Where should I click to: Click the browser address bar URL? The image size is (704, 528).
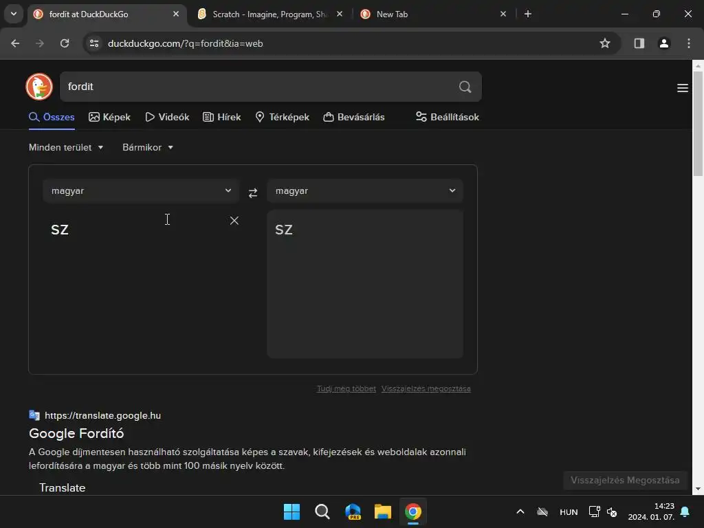pos(186,43)
